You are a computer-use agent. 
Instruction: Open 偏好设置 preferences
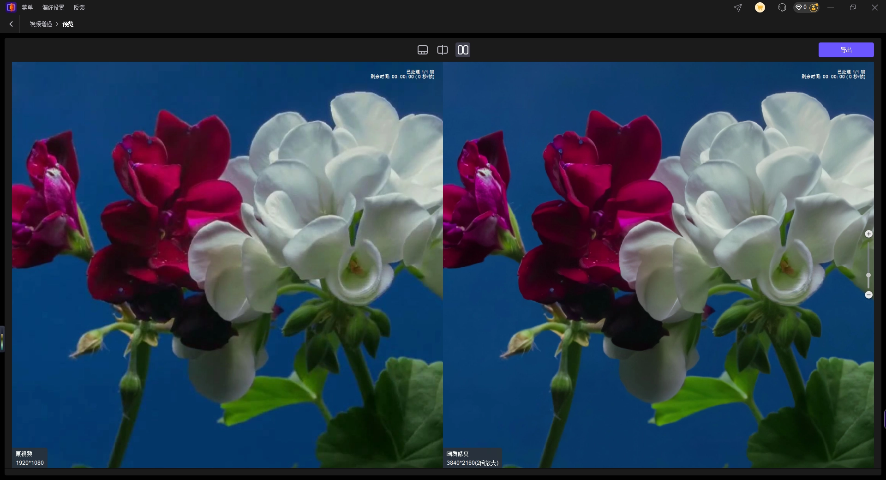coord(53,7)
